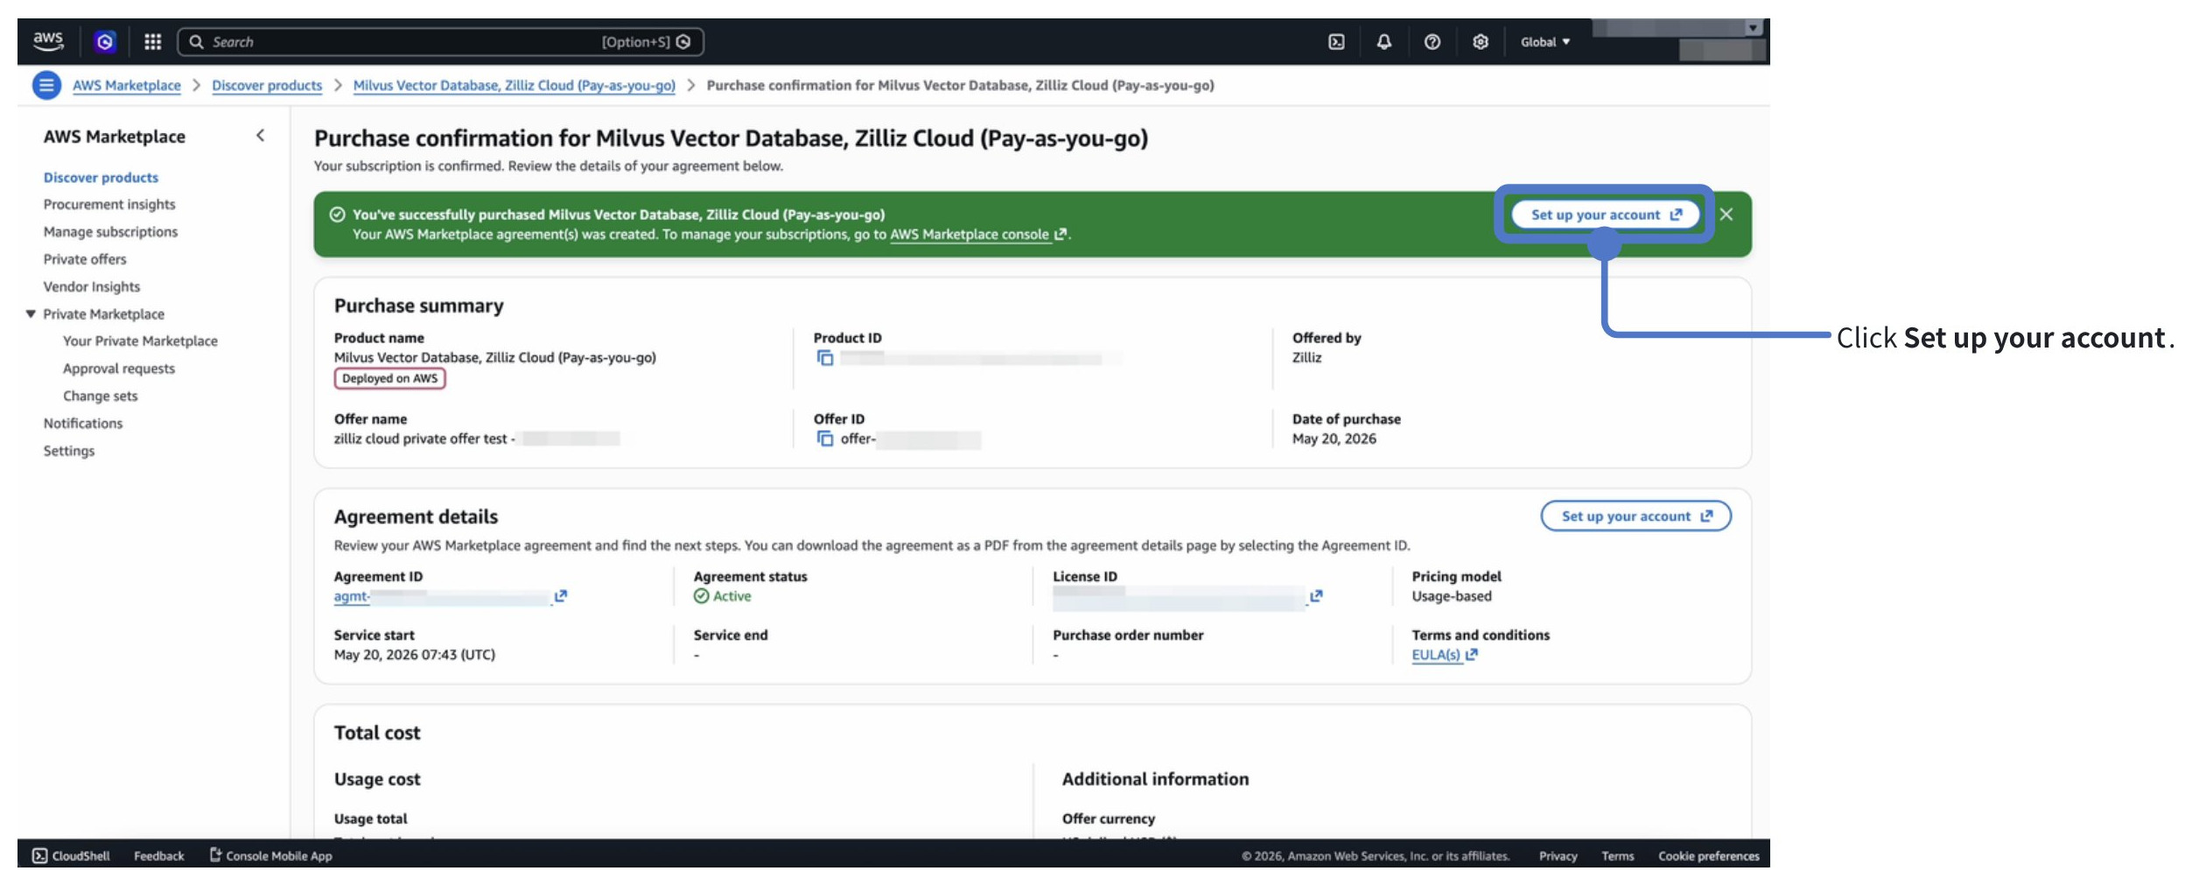This screenshot has width=2192, height=885.
Task: Click the Active agreement status
Action: [723, 596]
